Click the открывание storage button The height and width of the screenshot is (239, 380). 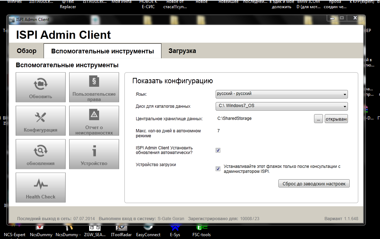click(x=336, y=119)
